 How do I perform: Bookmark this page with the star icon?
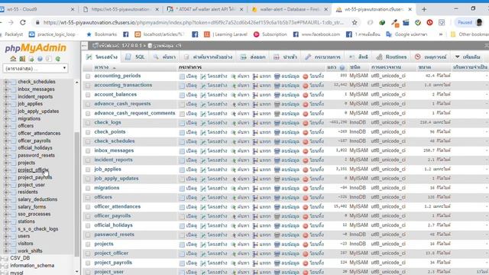tap(355, 22)
